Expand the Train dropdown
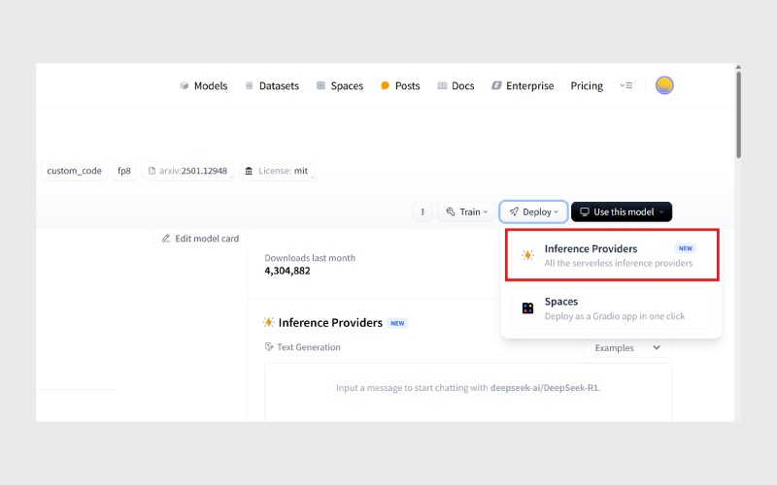The height and width of the screenshot is (485, 777). tap(468, 211)
